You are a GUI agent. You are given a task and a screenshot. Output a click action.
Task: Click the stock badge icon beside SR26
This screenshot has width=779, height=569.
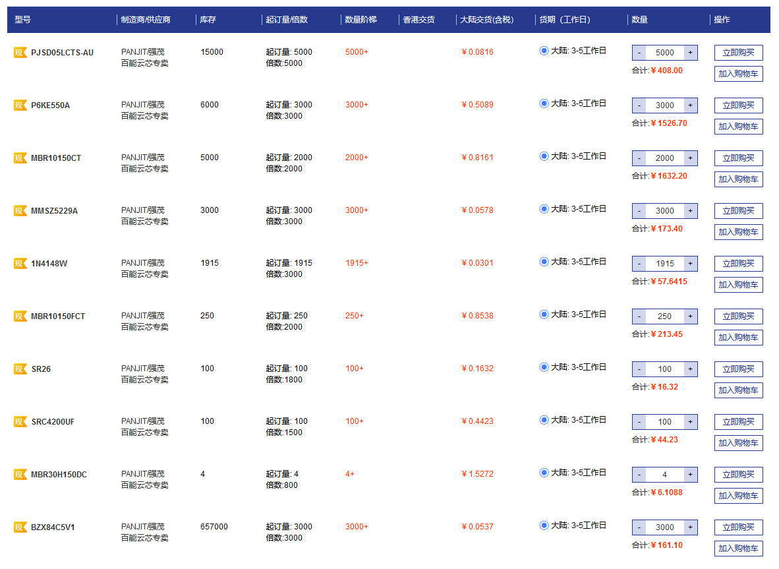[x=20, y=369]
